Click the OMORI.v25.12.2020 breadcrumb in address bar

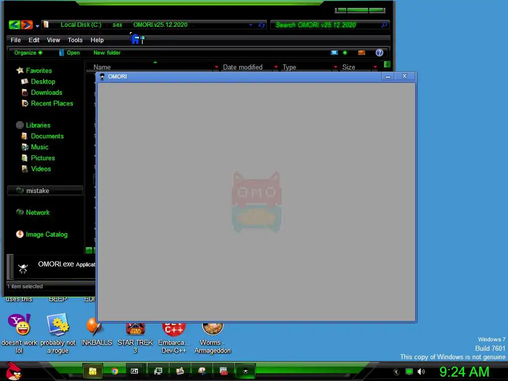click(x=160, y=25)
